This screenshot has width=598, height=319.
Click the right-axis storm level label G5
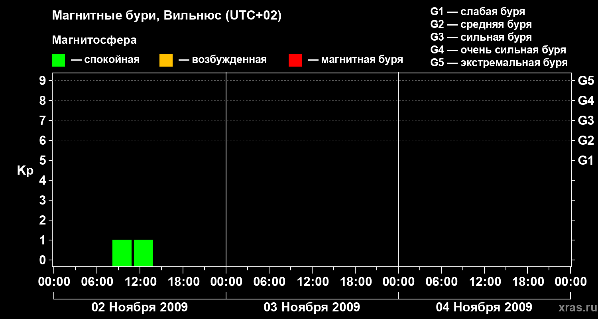(586, 81)
